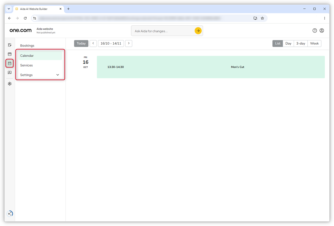Switch to Week view

tap(314, 44)
